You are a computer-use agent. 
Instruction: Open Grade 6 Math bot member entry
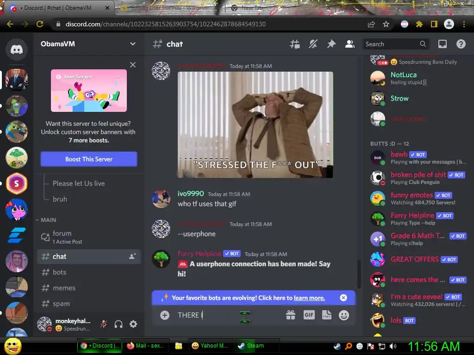418,239
